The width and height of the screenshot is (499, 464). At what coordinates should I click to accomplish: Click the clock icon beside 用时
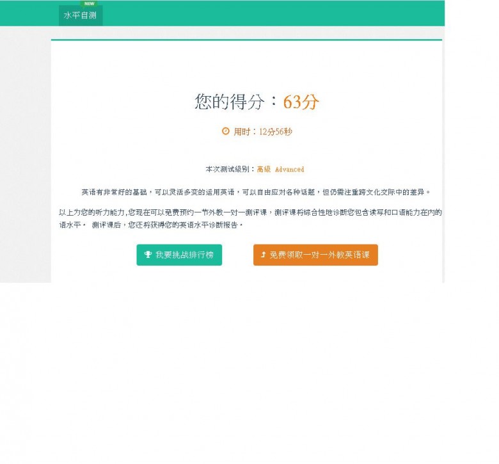[226, 131]
